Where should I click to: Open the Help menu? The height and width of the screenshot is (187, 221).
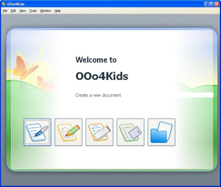pyautogui.click(x=58, y=11)
